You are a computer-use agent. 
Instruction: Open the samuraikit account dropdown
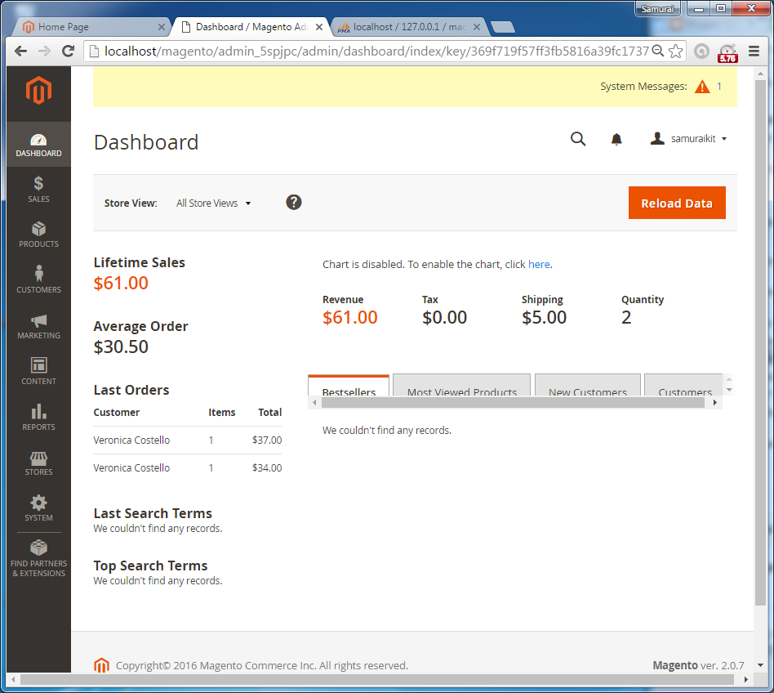688,139
